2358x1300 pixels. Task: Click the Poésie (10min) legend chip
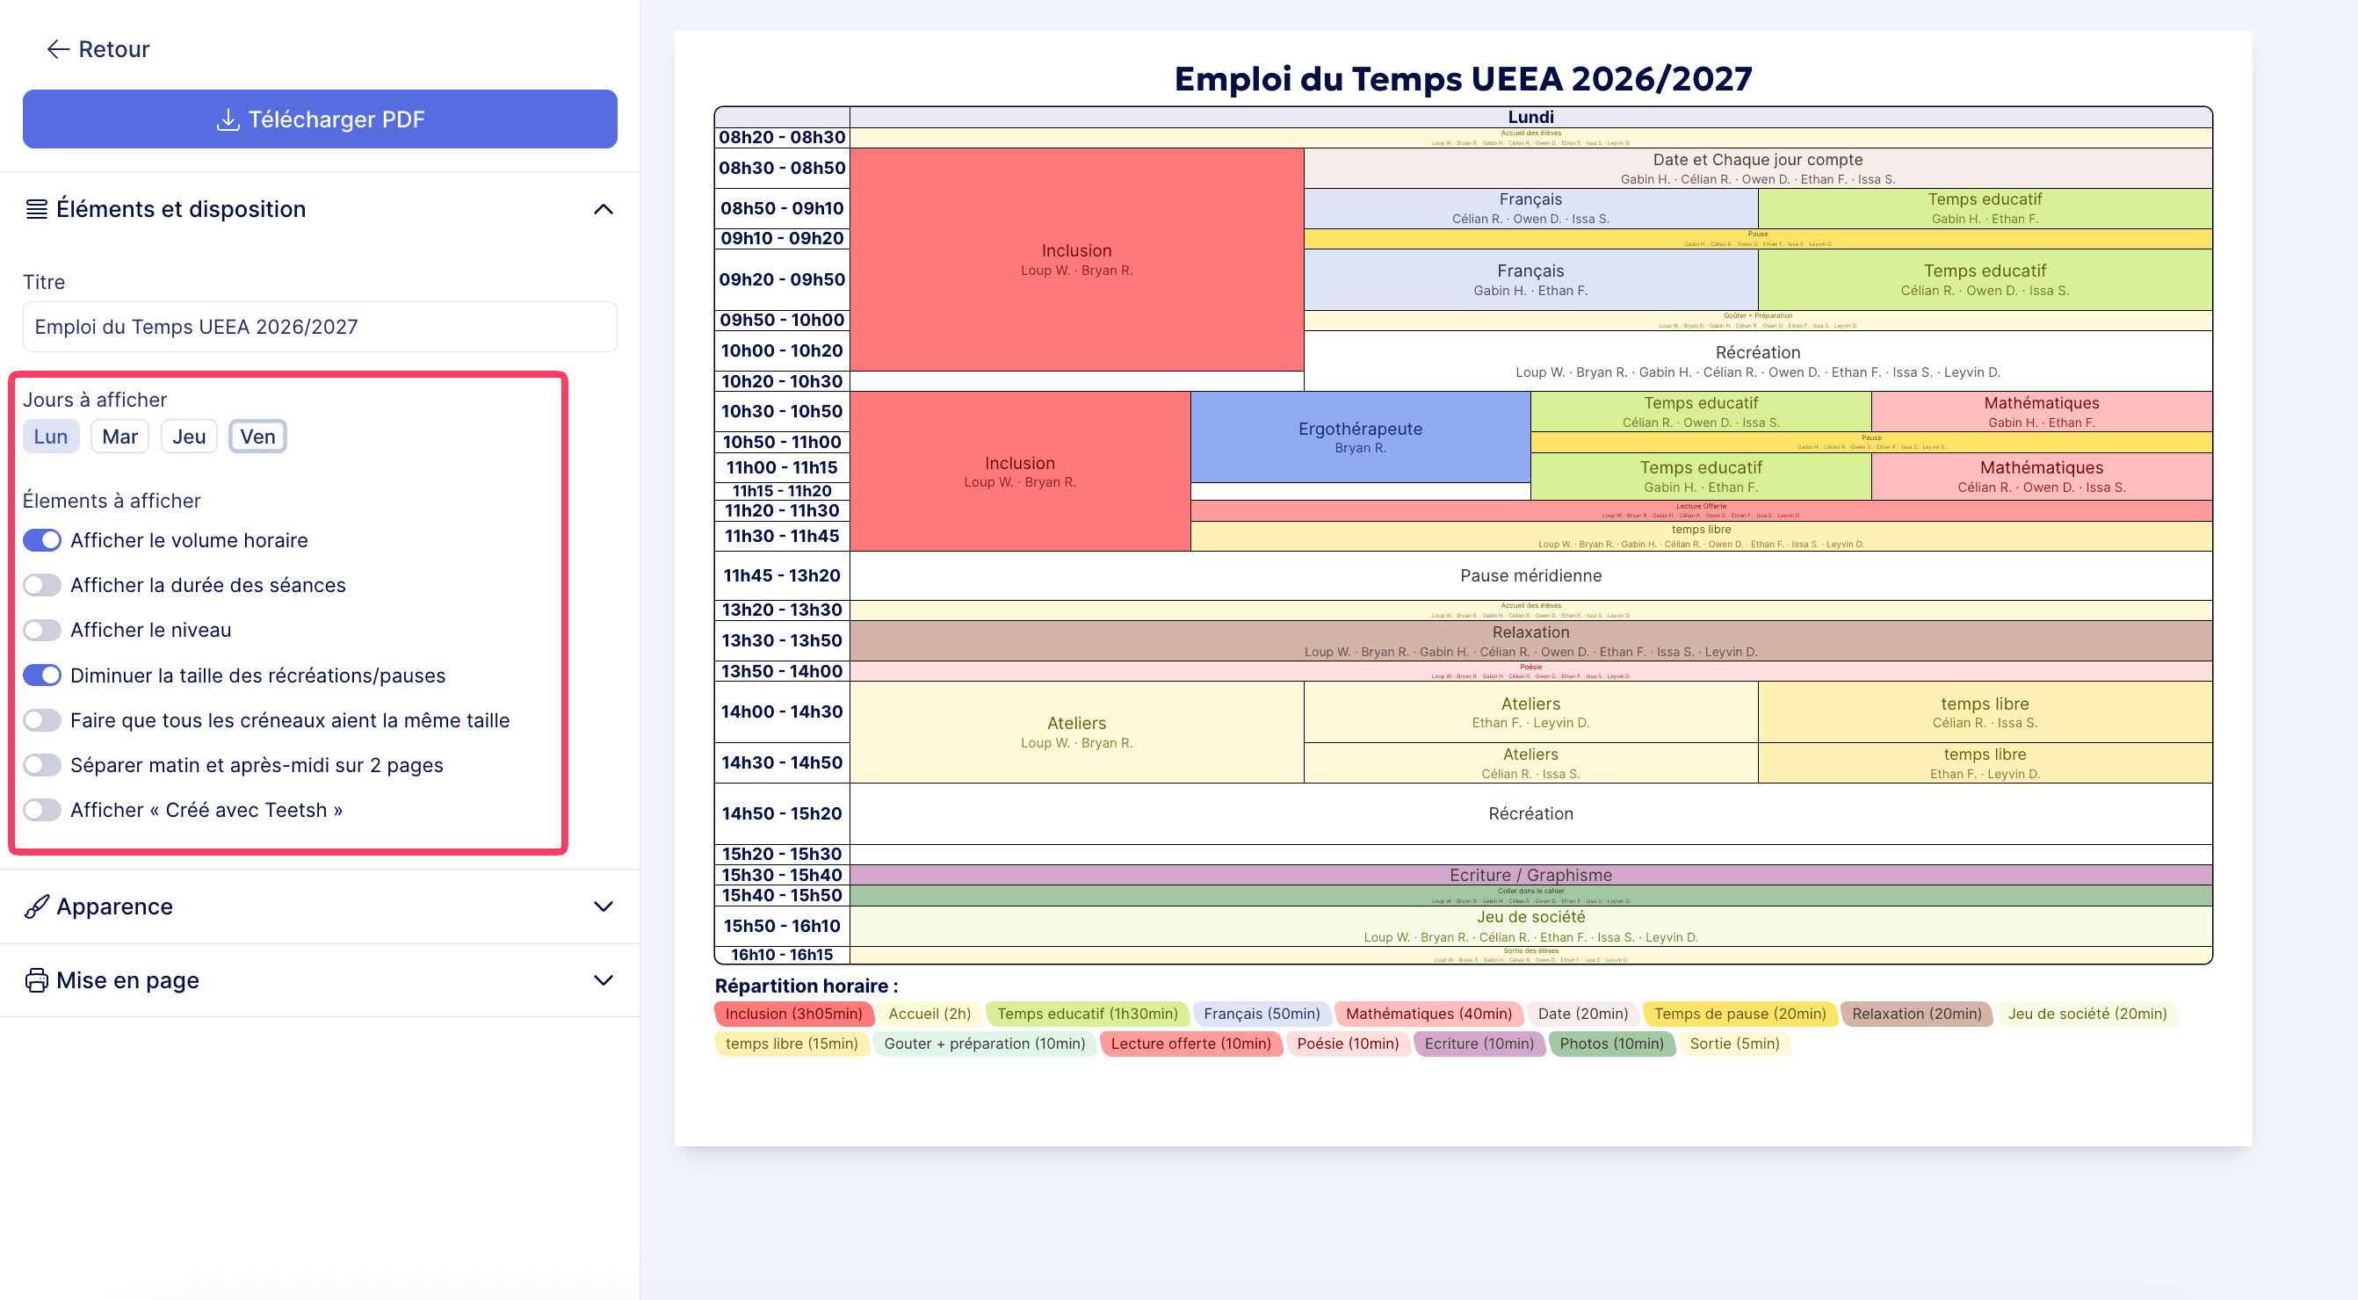1348,1044
